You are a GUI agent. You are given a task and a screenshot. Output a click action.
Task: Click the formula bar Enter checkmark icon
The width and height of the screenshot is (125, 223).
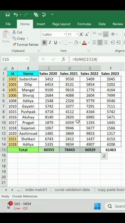coord(53,59)
